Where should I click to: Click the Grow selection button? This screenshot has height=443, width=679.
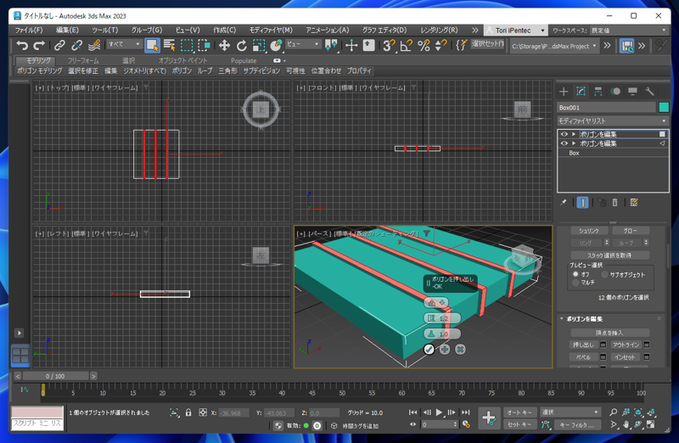[630, 231]
